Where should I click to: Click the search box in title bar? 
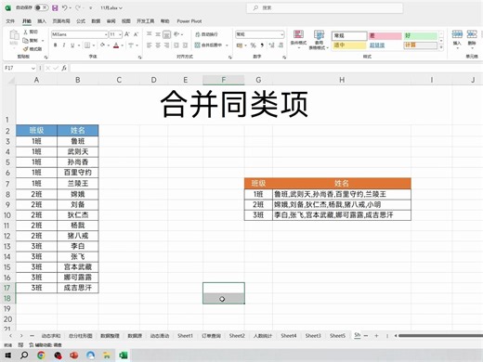tap(324, 8)
